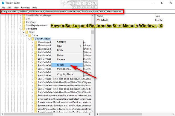Screen dimensions: 175x116
Task: Click values pane horizontal scrollbar right arrow
Action: tap(173, 114)
